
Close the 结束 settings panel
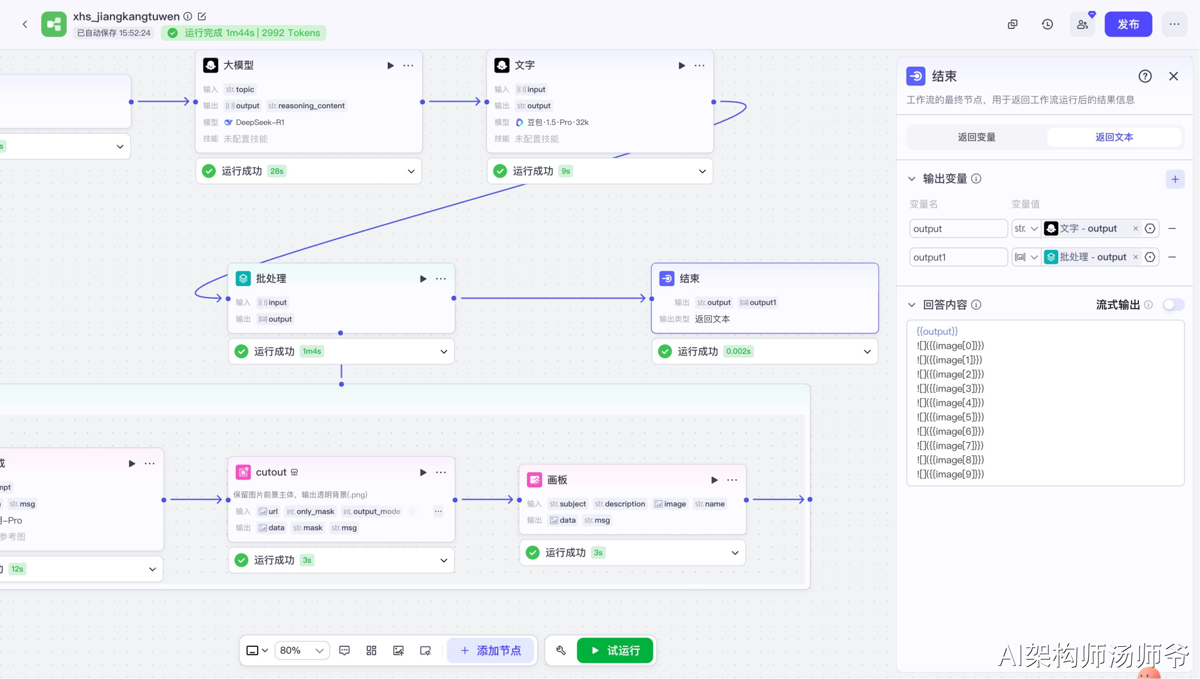tap(1173, 76)
